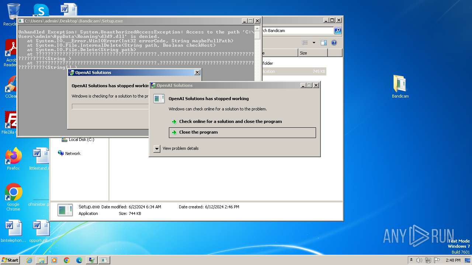Image resolution: width=472 pixels, height=265 pixels.
Task: Close the back OpenAI Solutions dialog
Action: click(x=197, y=73)
